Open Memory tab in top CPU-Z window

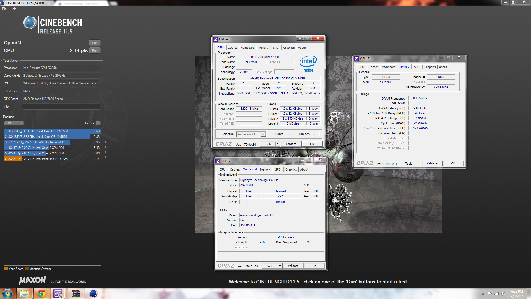(x=263, y=48)
